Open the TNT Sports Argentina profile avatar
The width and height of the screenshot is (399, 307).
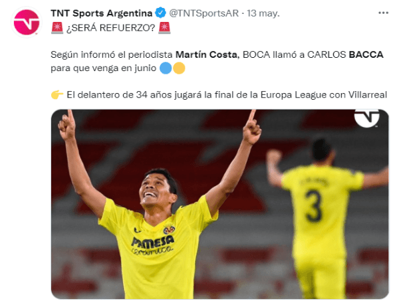[26, 22]
